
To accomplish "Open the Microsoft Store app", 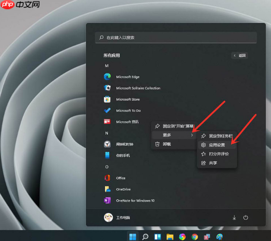I will tap(122, 99).
